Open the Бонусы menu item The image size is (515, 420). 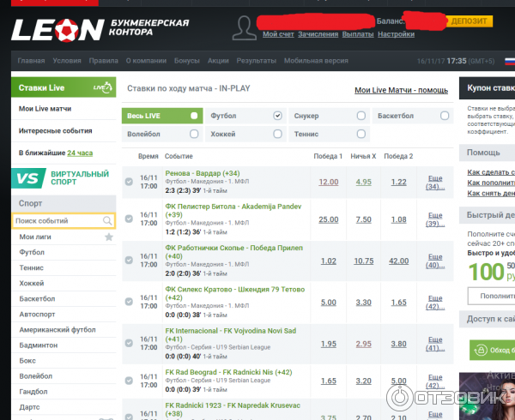(x=186, y=62)
